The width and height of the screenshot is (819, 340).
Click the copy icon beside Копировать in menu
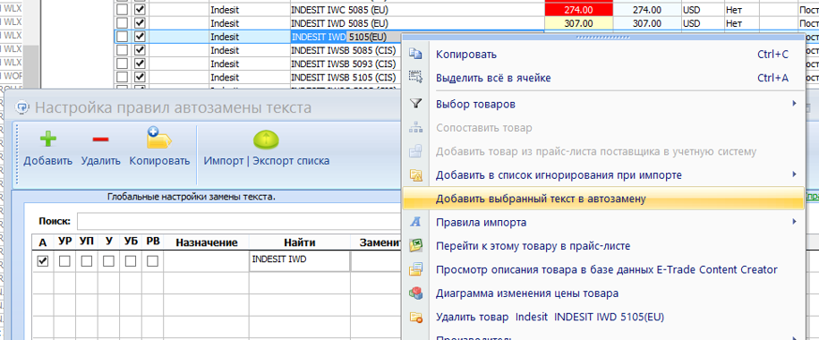click(416, 55)
